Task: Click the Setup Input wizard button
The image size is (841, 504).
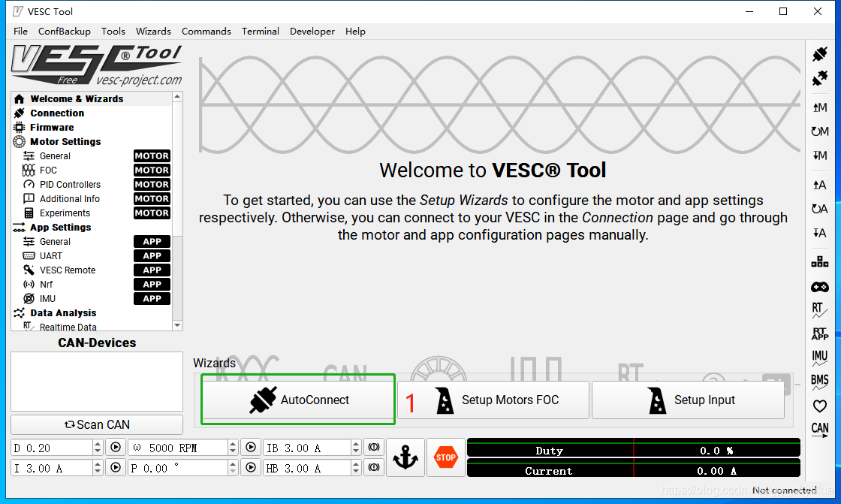Action: (688, 400)
